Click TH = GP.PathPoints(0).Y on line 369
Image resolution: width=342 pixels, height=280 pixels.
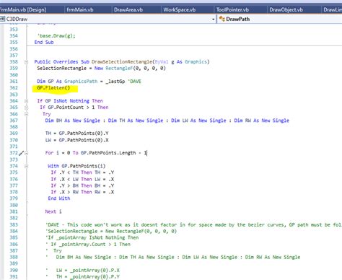coord(77,134)
